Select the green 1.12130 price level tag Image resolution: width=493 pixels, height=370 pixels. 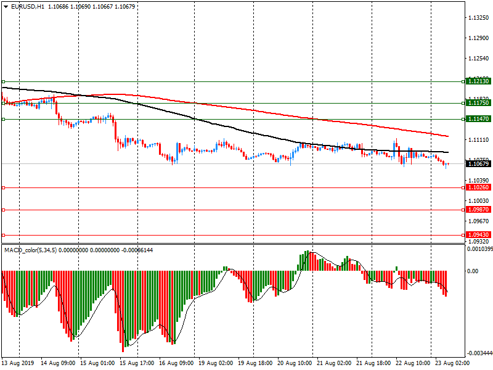pyautogui.click(x=479, y=81)
